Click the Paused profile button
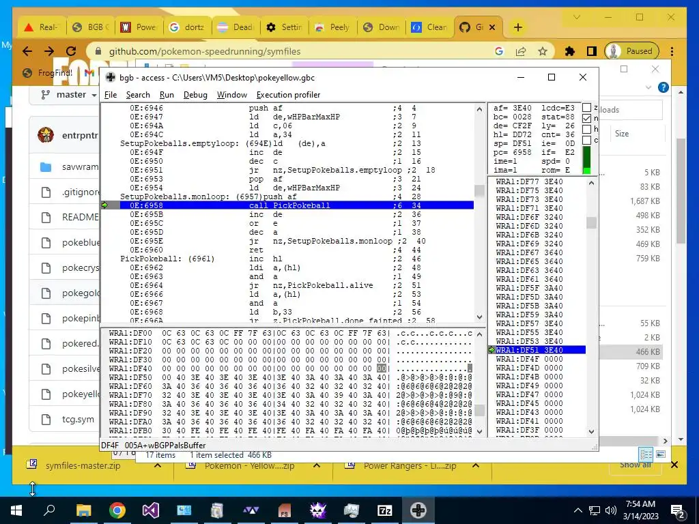Image resolution: width=699 pixels, height=524 pixels. [631, 51]
